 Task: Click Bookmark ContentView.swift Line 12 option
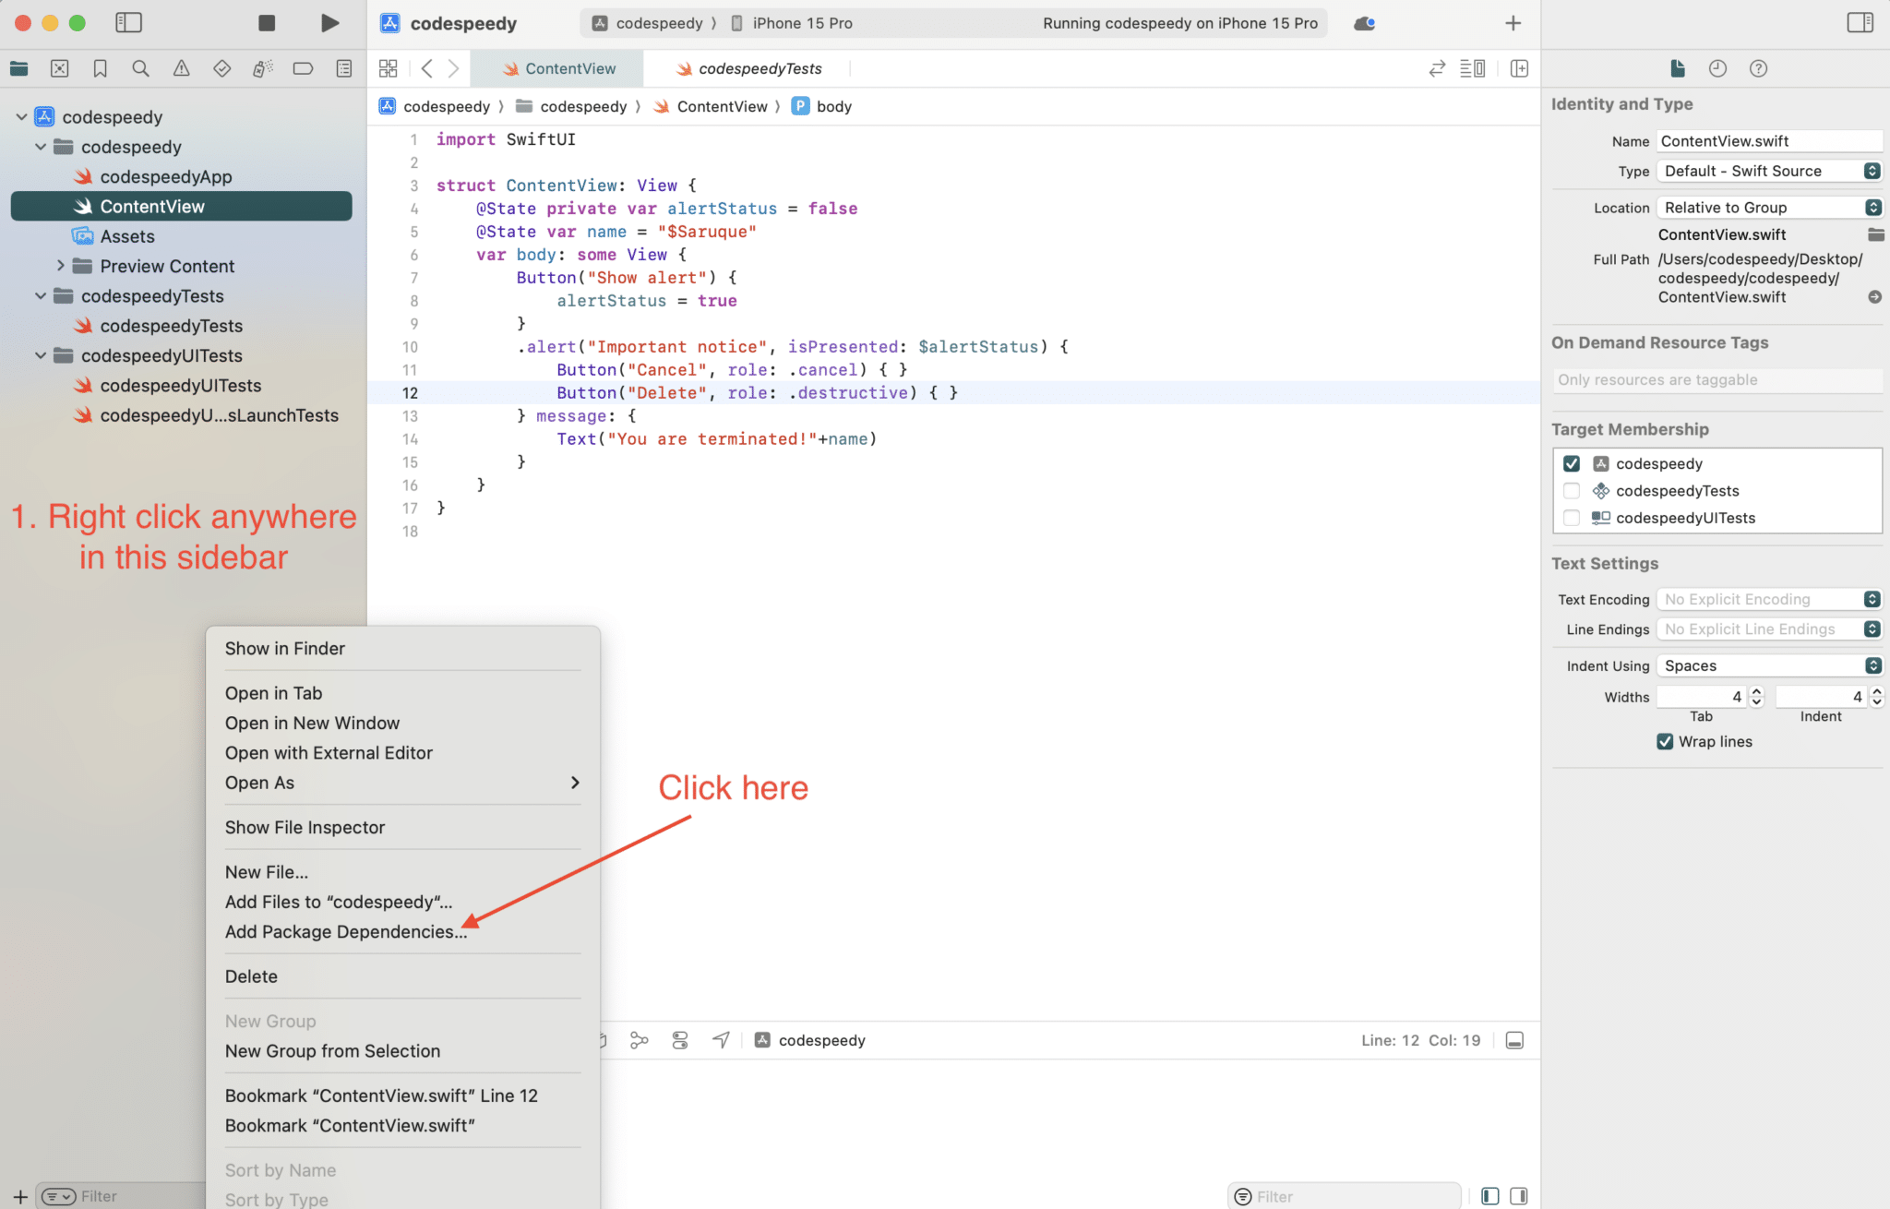381,1095
